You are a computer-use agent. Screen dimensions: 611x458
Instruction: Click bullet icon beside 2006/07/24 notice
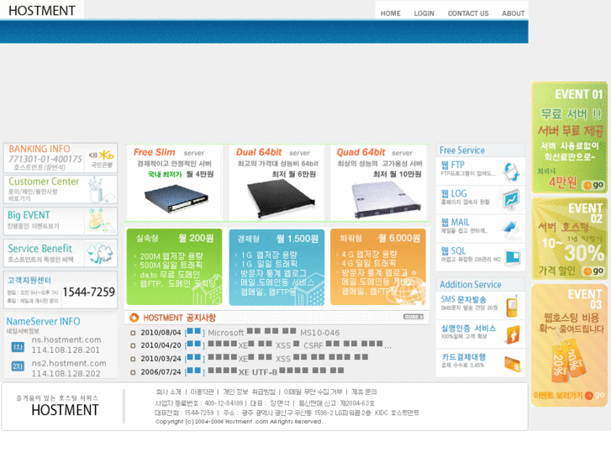(133, 372)
